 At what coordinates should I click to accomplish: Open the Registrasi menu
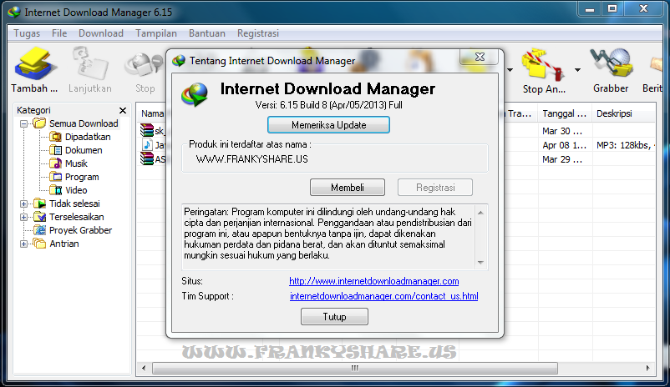coord(257,33)
